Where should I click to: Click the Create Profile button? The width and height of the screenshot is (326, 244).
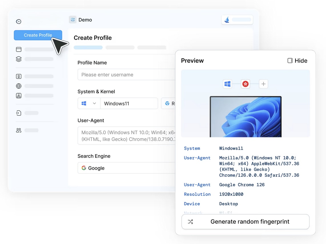[38, 35]
